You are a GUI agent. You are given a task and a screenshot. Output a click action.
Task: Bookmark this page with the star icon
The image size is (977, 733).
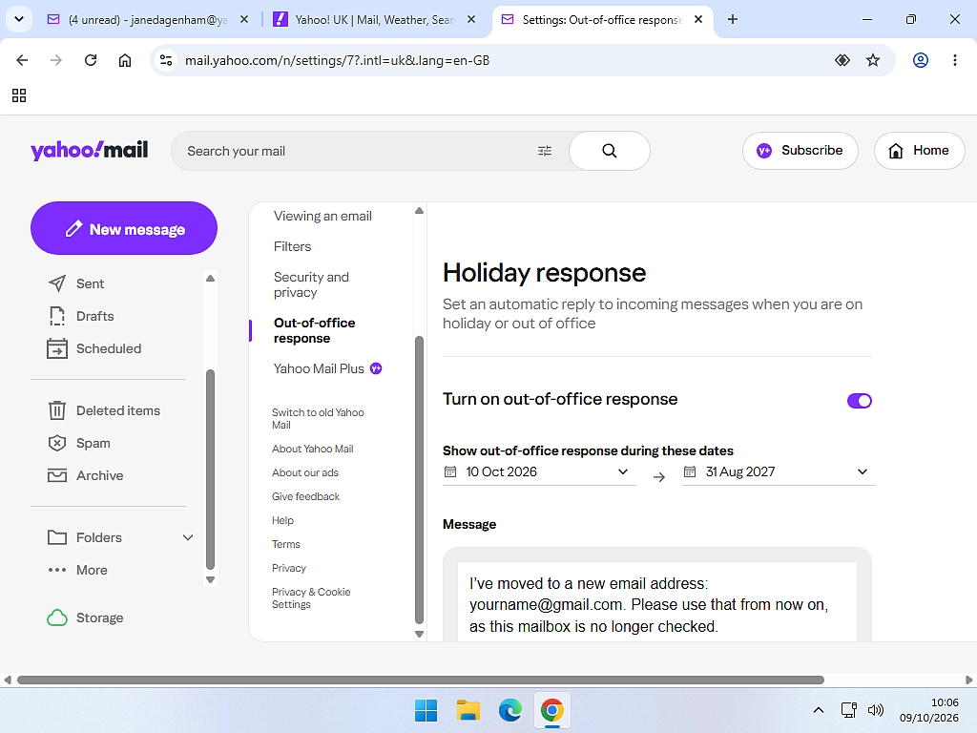pyautogui.click(x=873, y=60)
